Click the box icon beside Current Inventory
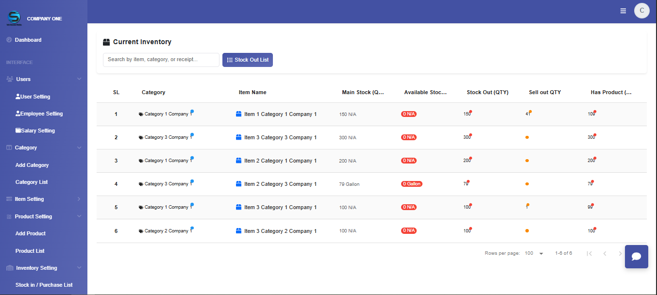 pyautogui.click(x=106, y=42)
